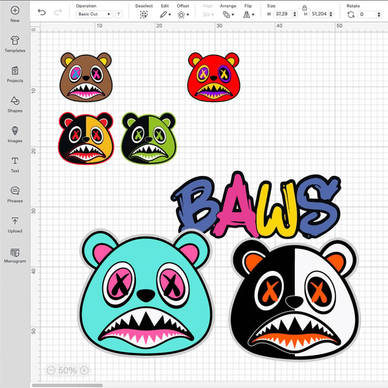Screen dimensions: 388x388
Task: Select the brown bear head image
Action: coord(86,77)
